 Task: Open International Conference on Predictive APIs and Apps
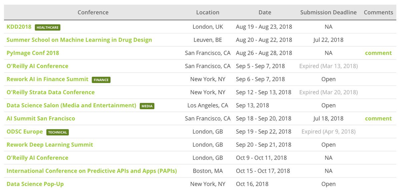pyautogui.click(x=92, y=171)
